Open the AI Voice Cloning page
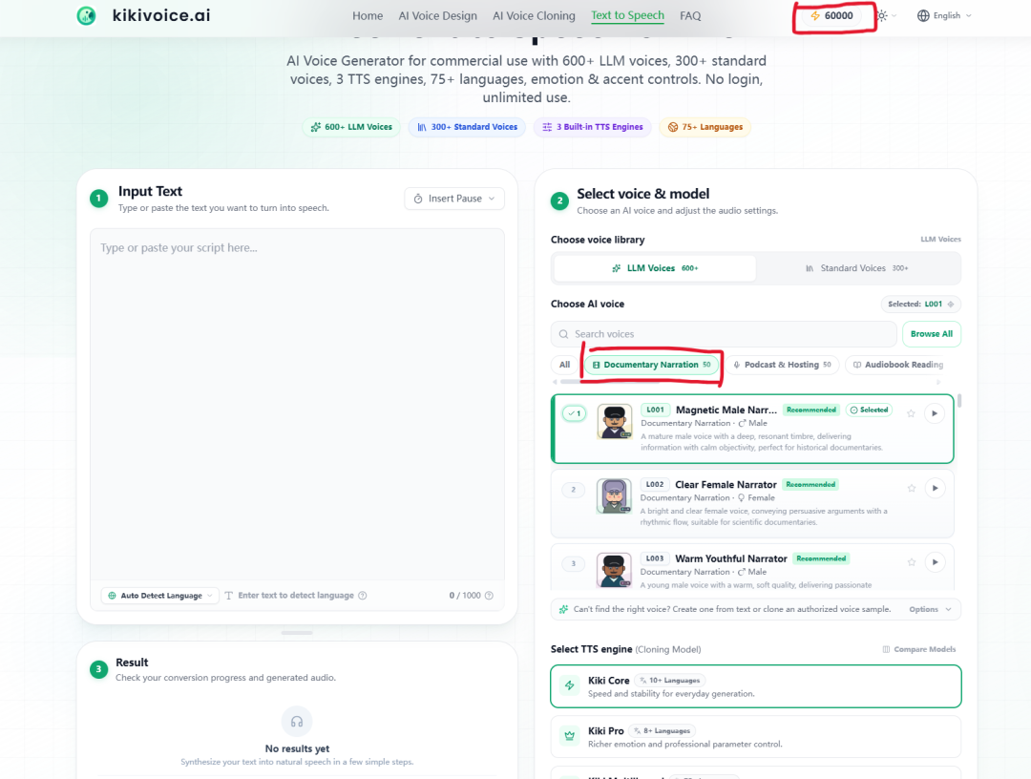The width and height of the screenshot is (1031, 779). (534, 16)
